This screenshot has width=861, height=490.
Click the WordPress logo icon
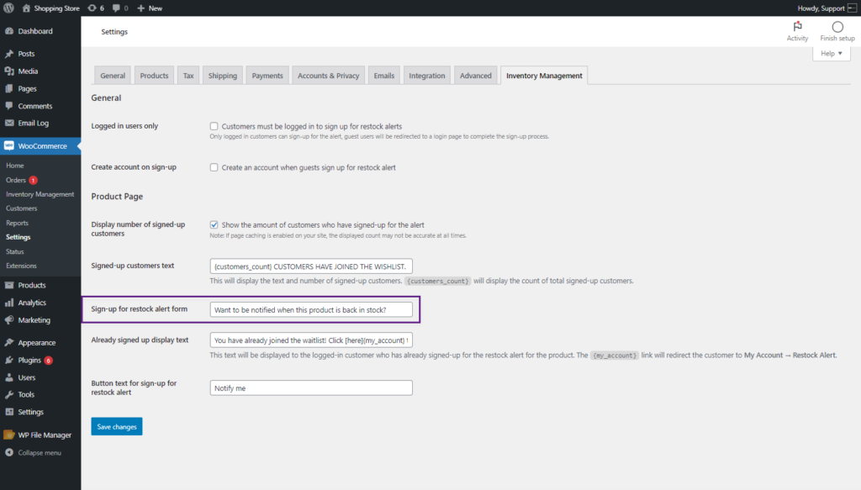point(8,8)
